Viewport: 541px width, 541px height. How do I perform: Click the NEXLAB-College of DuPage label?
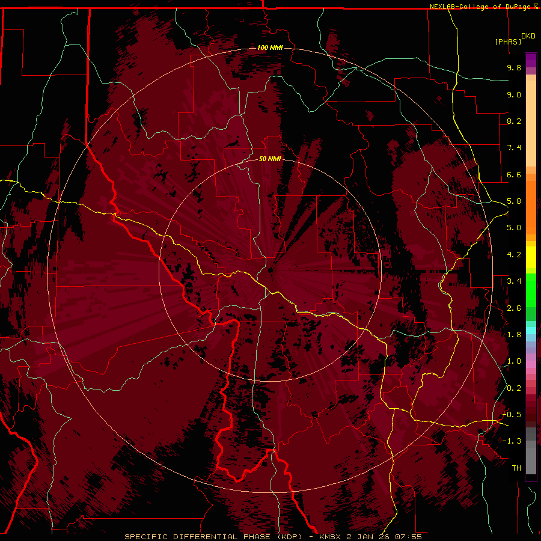[x=481, y=7]
